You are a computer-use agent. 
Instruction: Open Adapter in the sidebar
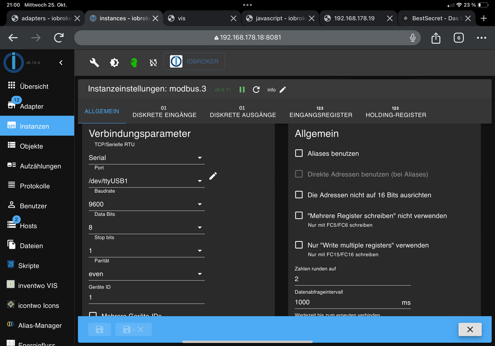37,106
